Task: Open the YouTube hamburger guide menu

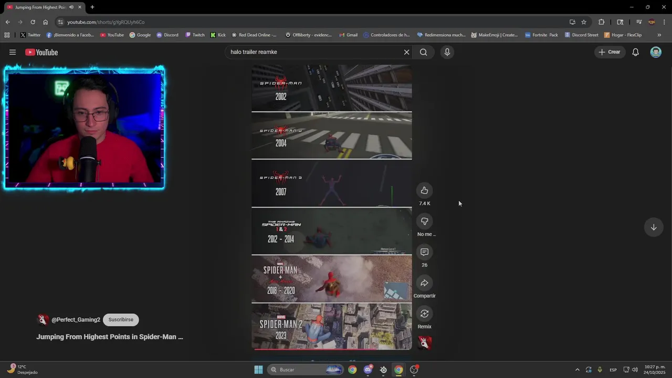Action: [13, 52]
